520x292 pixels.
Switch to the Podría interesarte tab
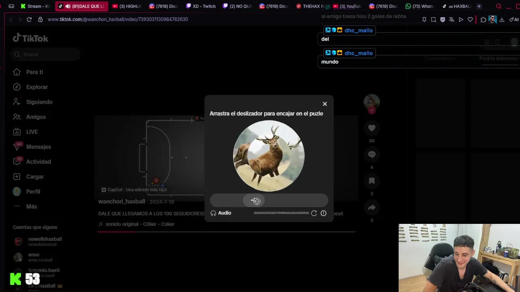pos(499,58)
